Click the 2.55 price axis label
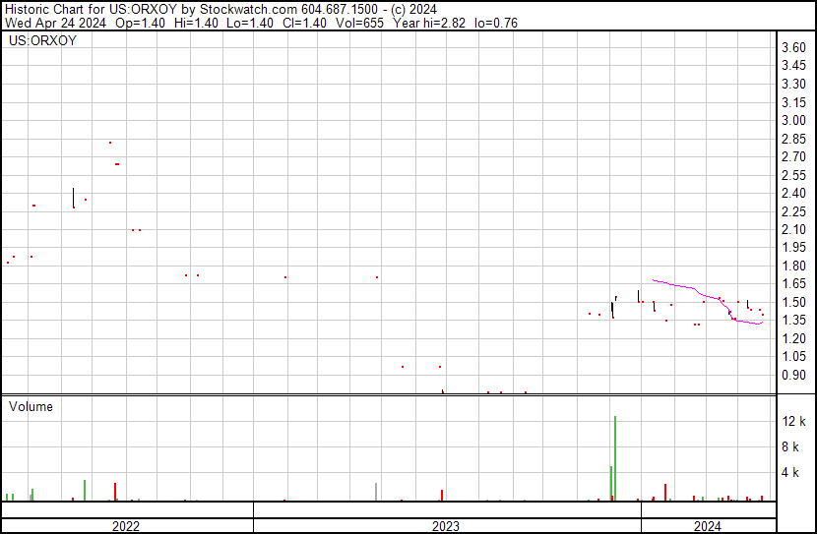Screen dimensions: 817x534 [794, 175]
